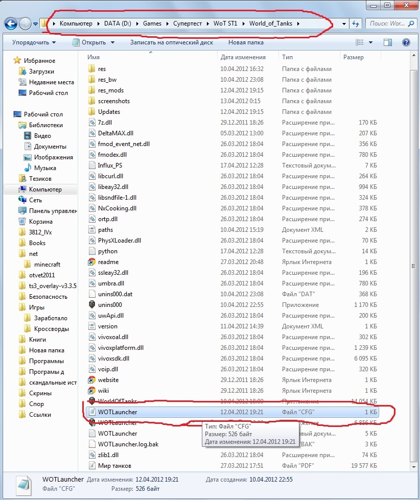Open Help with the question mark icon

[406, 42]
